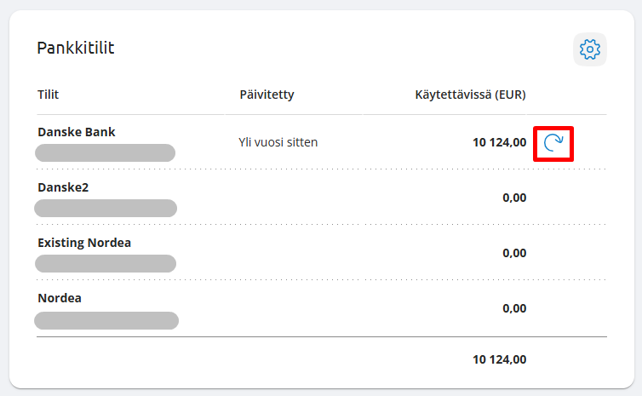Click the Tilit column header
Screen dimensions: 642x396
(49, 95)
